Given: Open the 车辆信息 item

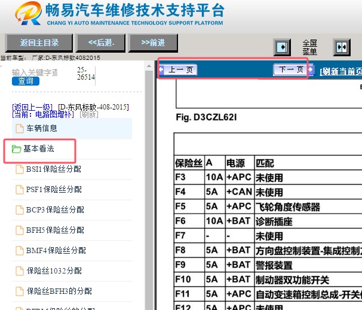Looking at the screenshot, I should pyautogui.click(x=72, y=129).
